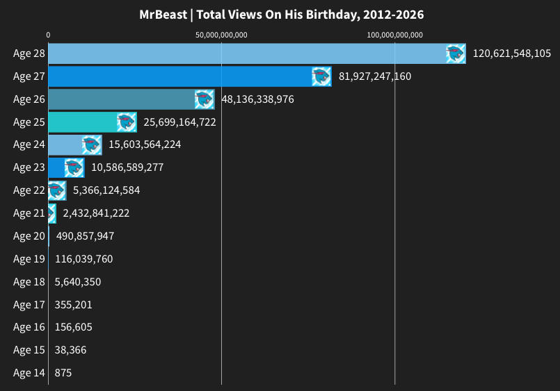Click the 'Age 16' row label
This screenshot has width=560, height=391.
29,327
